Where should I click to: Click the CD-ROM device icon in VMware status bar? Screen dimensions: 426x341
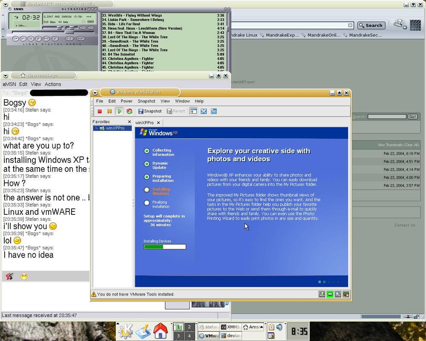tap(338, 294)
